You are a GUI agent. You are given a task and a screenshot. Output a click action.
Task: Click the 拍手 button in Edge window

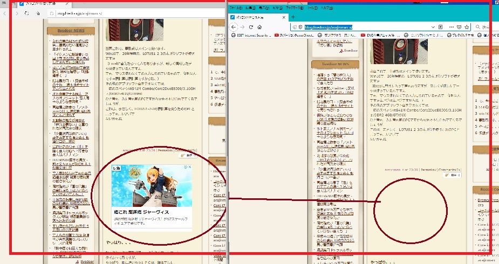187,155
